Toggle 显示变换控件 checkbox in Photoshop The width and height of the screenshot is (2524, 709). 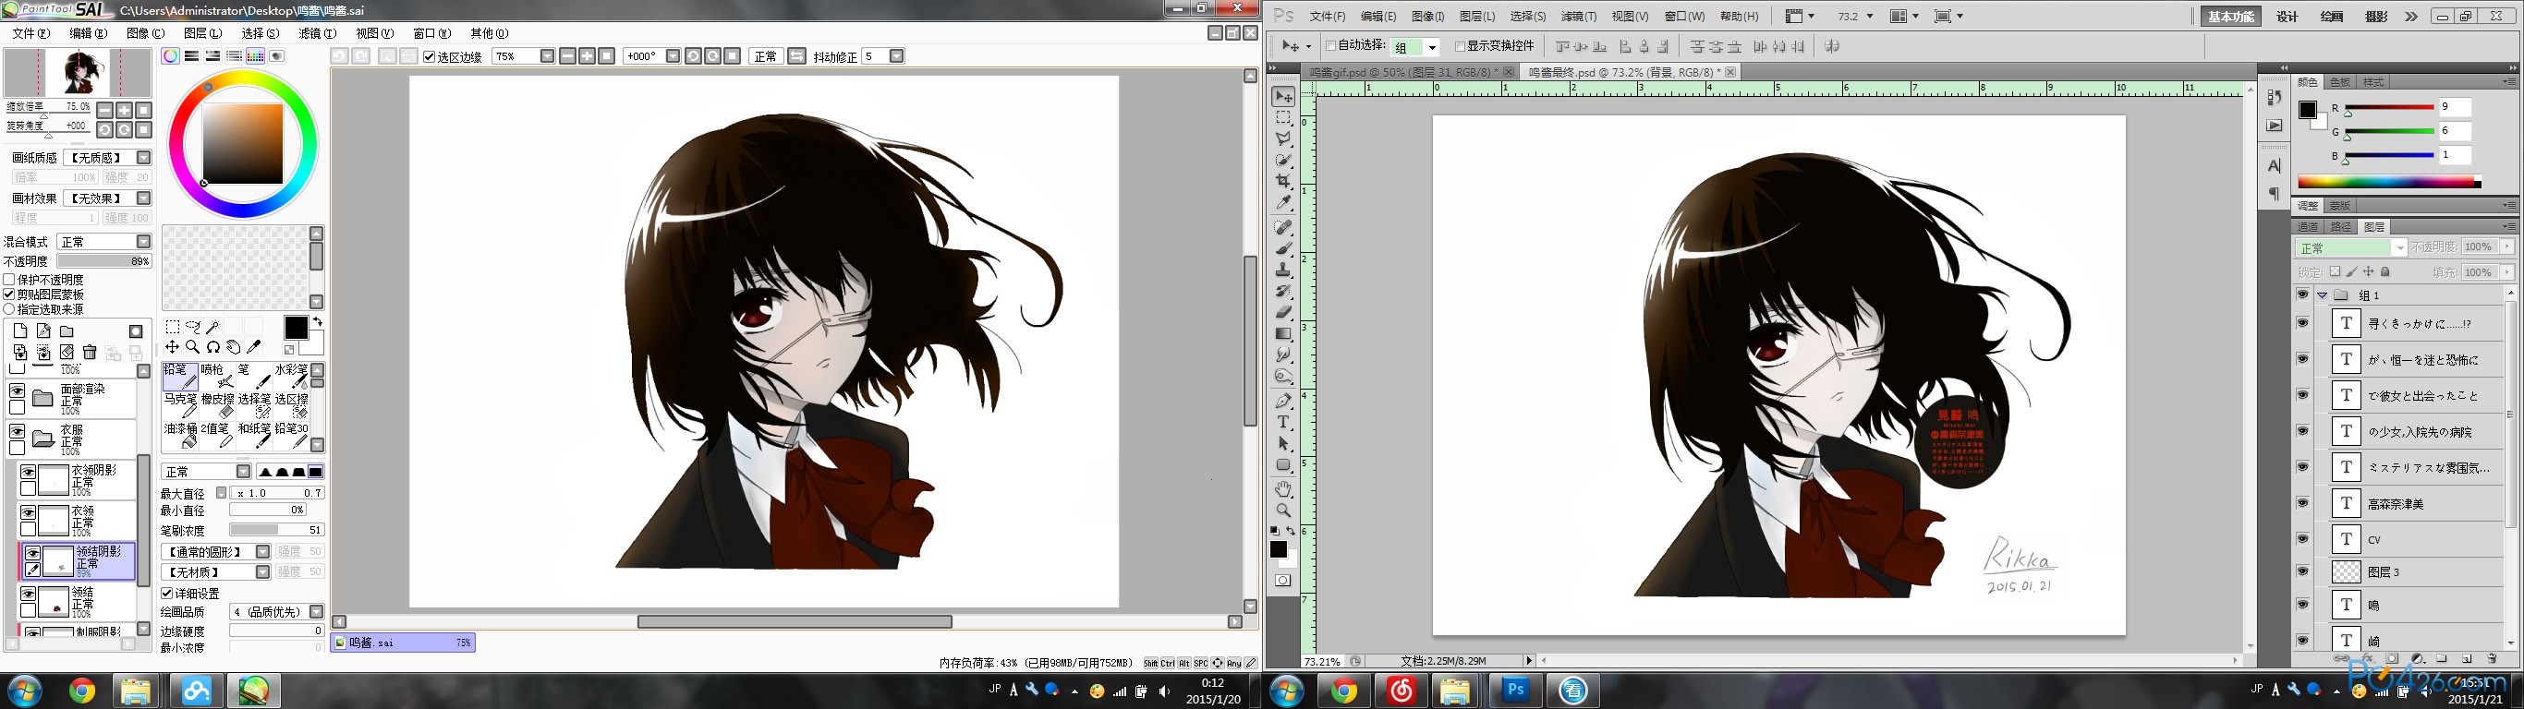[x=1460, y=46]
